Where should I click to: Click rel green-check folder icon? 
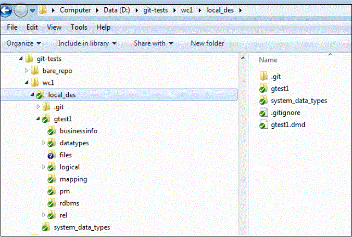tap(52, 215)
